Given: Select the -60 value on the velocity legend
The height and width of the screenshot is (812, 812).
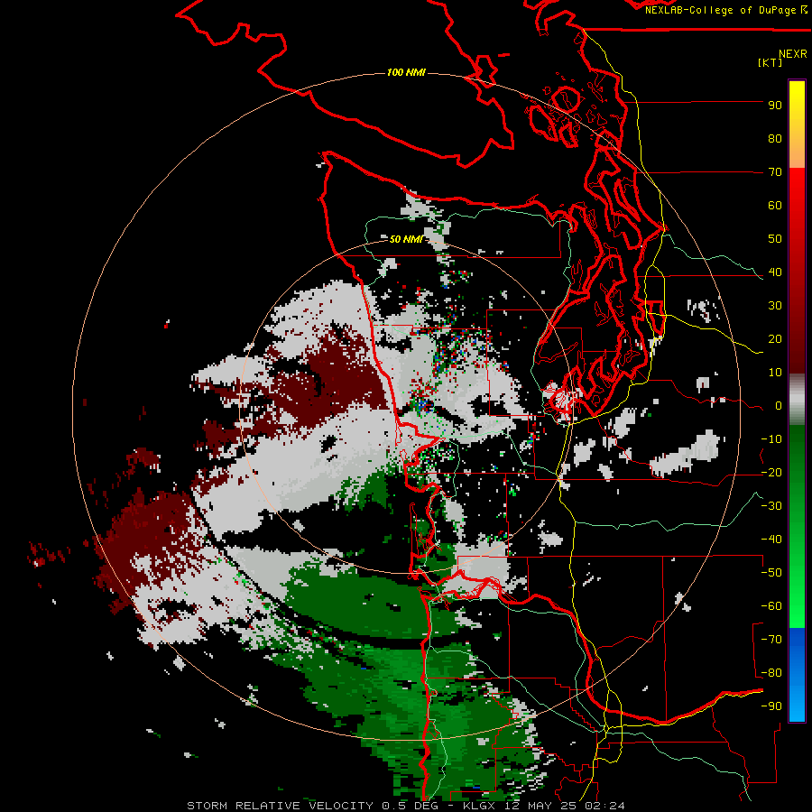Looking at the screenshot, I should click(771, 606).
